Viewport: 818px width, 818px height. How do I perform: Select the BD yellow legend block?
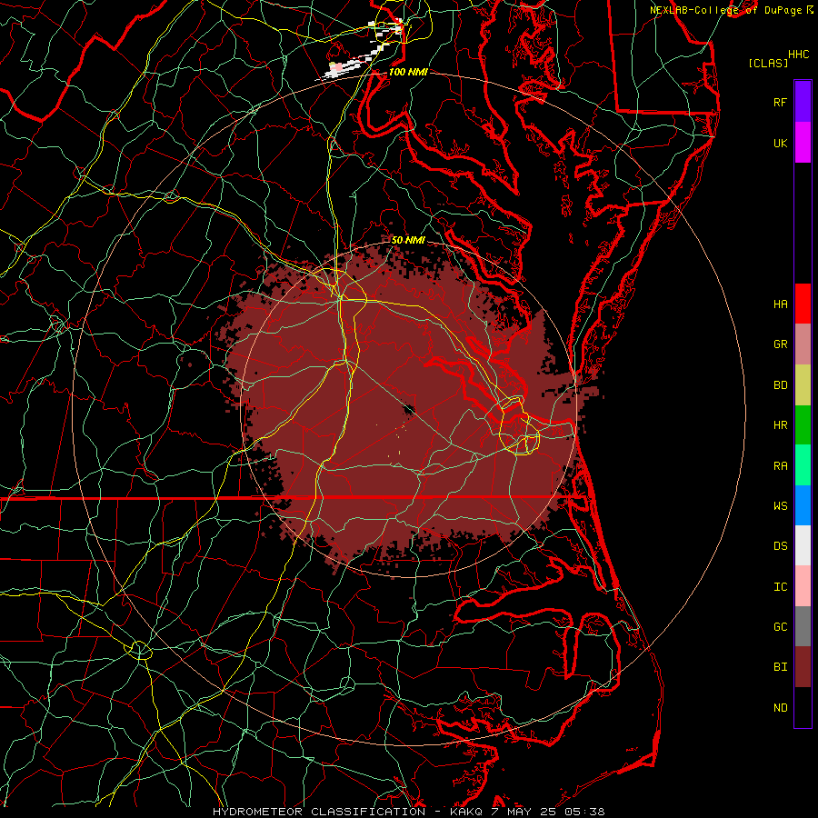pyautogui.click(x=803, y=385)
